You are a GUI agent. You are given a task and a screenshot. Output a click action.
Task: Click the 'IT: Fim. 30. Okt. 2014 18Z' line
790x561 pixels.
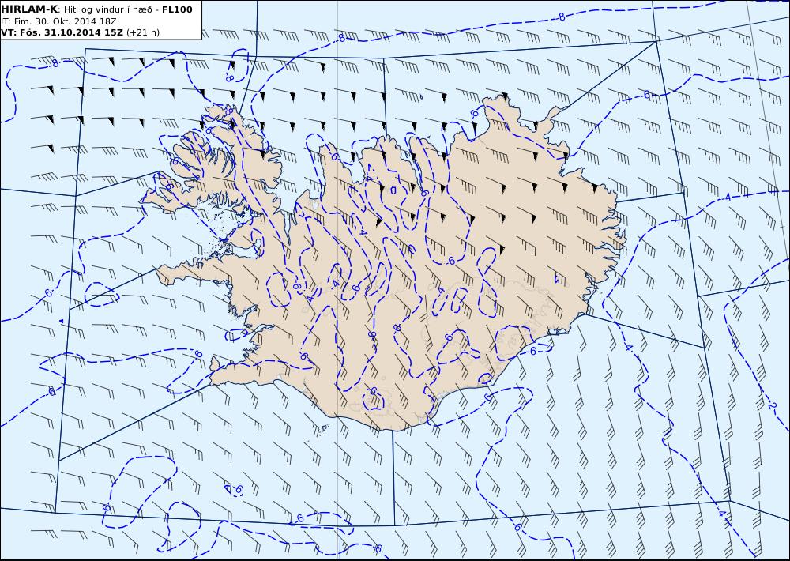[58, 21]
